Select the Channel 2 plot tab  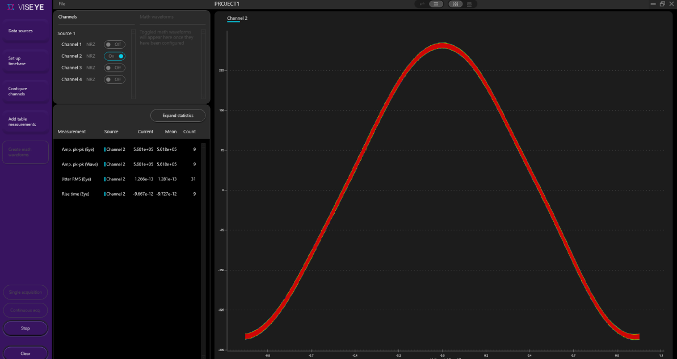point(237,19)
